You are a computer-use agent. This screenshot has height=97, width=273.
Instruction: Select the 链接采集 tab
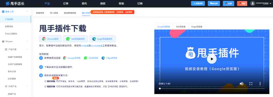pos(40,13)
